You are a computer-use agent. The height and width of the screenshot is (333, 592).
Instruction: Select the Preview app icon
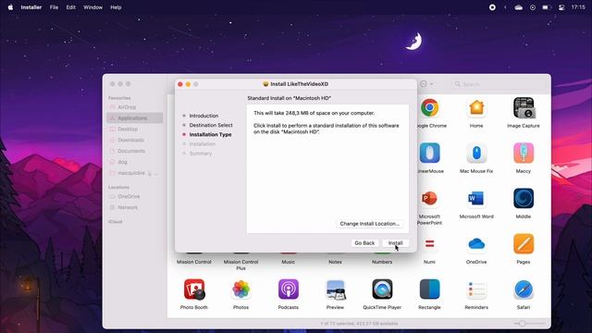point(335,290)
